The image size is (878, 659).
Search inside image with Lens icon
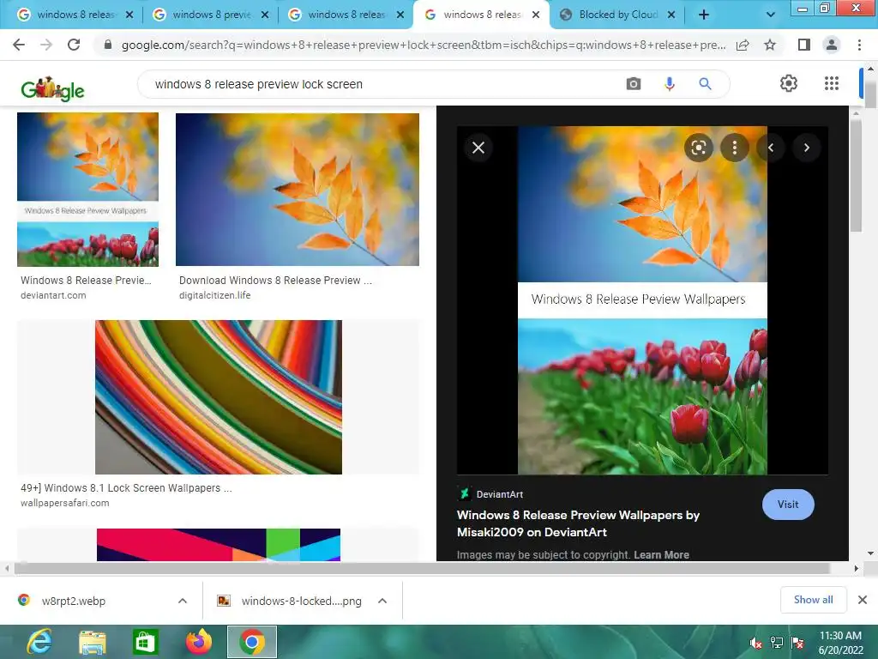point(698,148)
